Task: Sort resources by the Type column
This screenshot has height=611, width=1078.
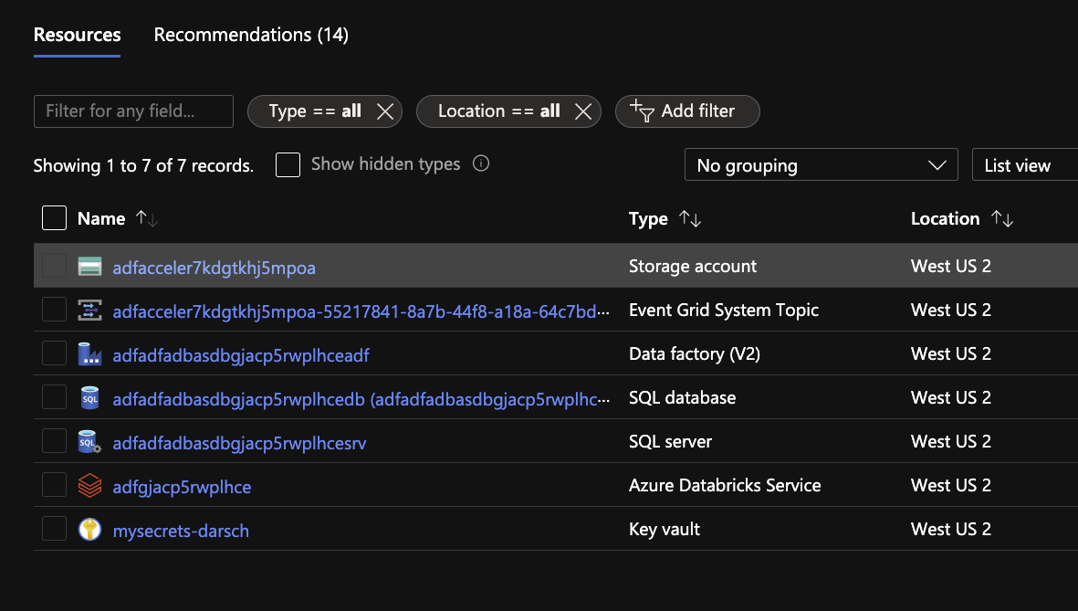Action: pyautogui.click(x=690, y=219)
